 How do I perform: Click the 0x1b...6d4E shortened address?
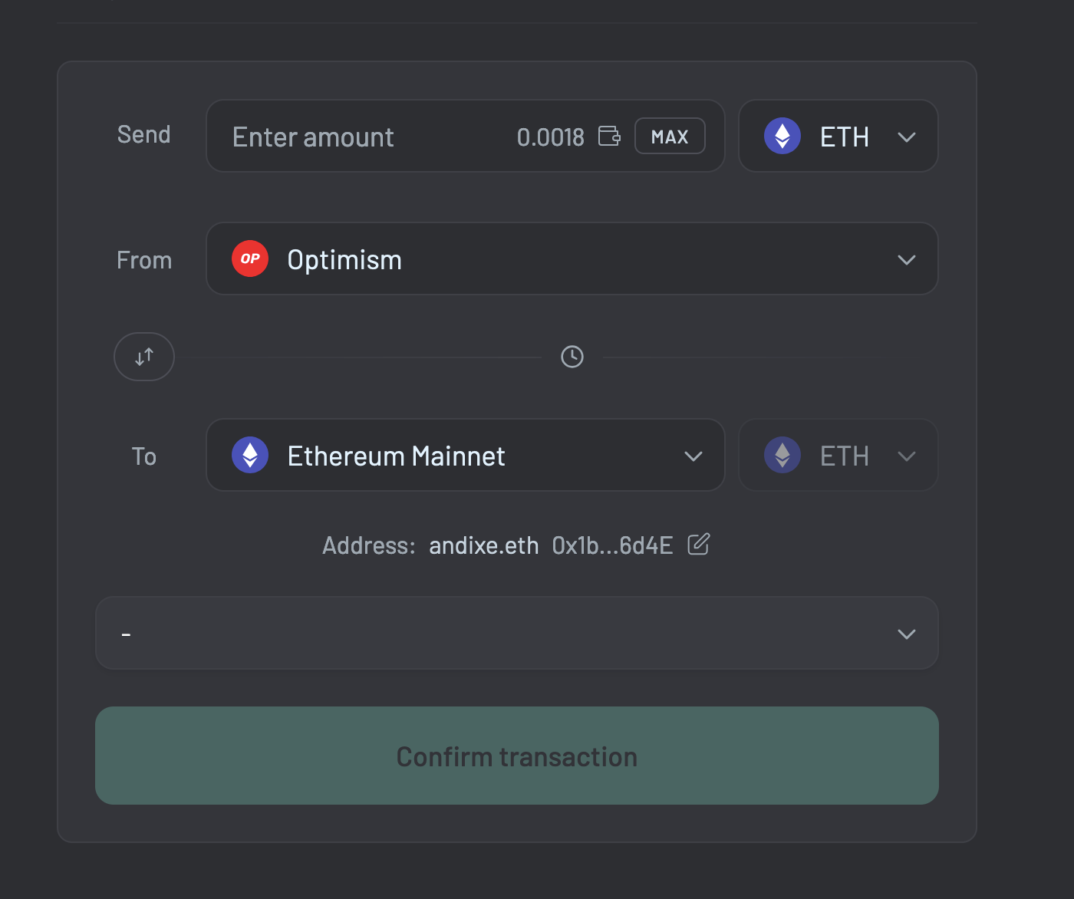pos(612,545)
